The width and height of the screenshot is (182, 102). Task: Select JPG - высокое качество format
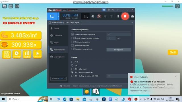[72, 73]
